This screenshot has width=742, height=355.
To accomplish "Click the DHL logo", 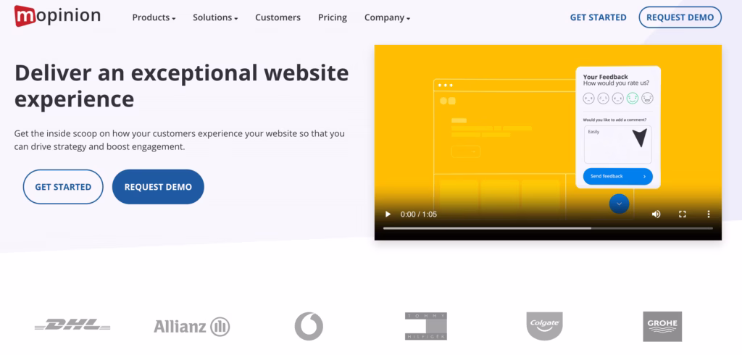I will (x=72, y=325).
